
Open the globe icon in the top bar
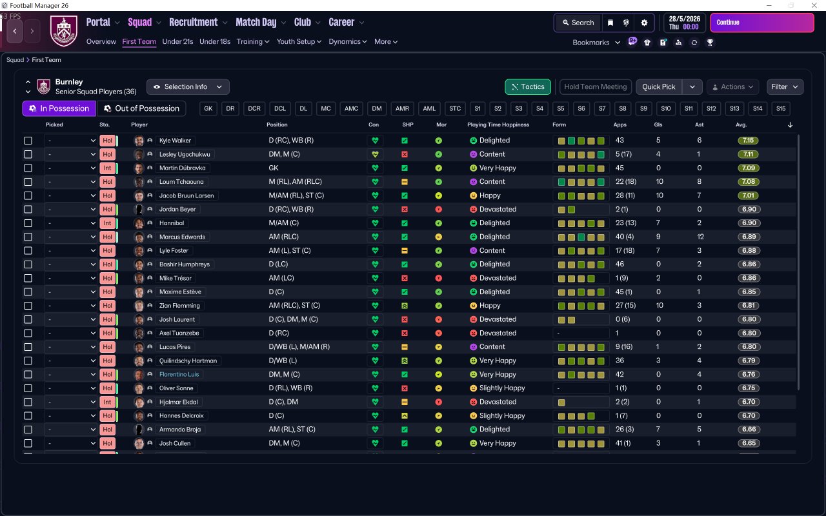point(626,23)
